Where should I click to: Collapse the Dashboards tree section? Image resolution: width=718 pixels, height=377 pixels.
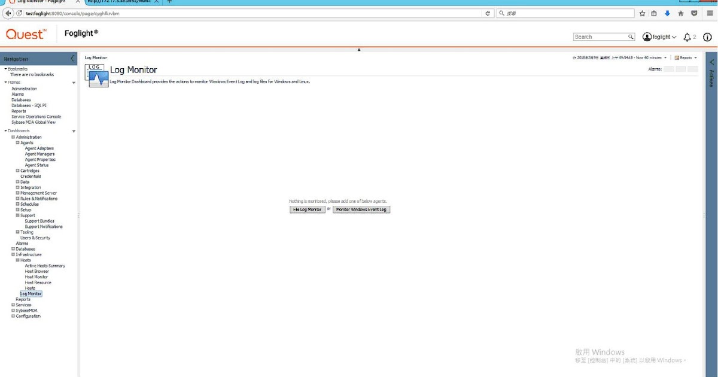(x=5, y=130)
